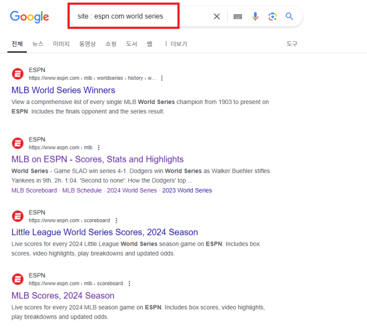Click the snippet starting 'View a comprehensive list'
This screenshot has height=334, width=367.
(140, 107)
